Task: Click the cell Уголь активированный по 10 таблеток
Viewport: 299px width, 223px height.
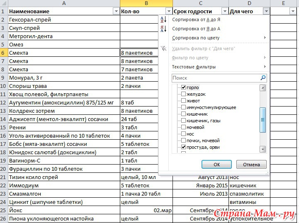Action: (x=64, y=136)
